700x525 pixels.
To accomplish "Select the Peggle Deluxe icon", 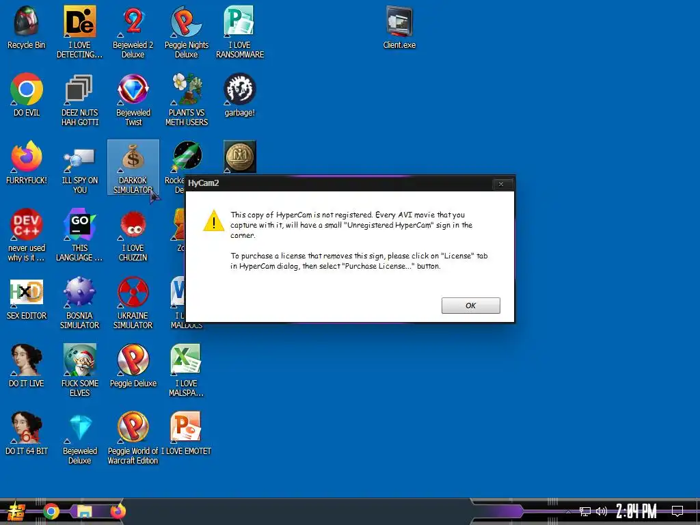I will pyautogui.click(x=133, y=365).
